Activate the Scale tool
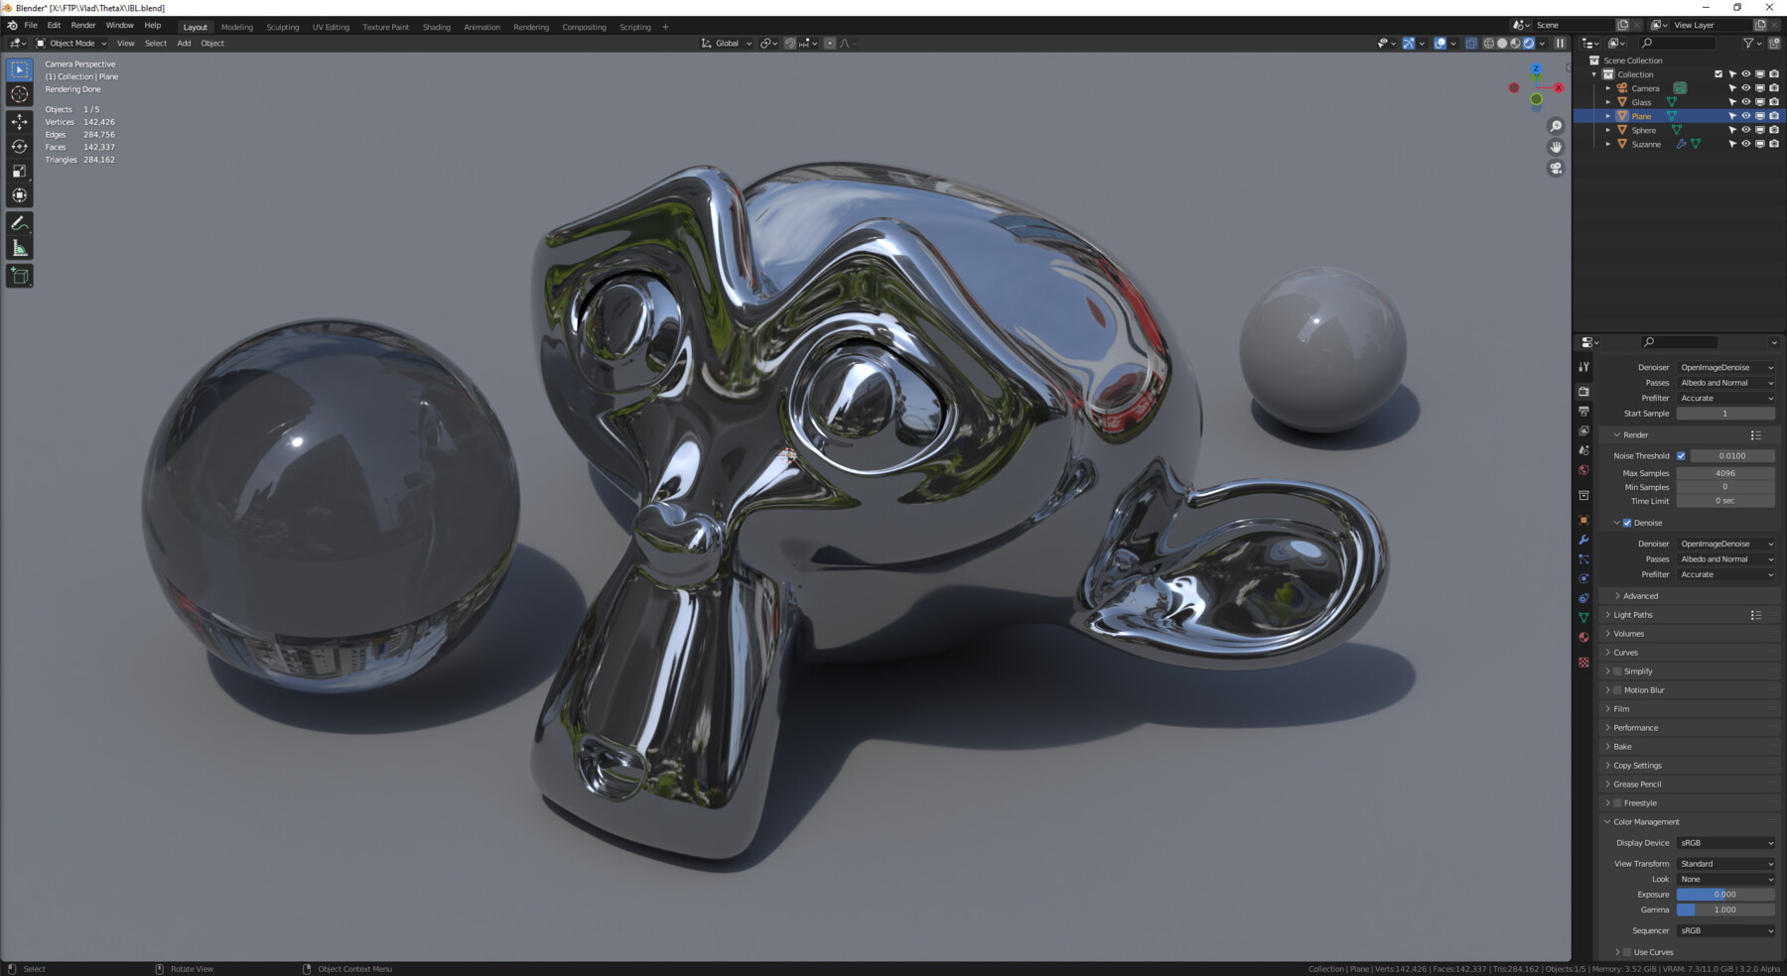 click(20, 171)
